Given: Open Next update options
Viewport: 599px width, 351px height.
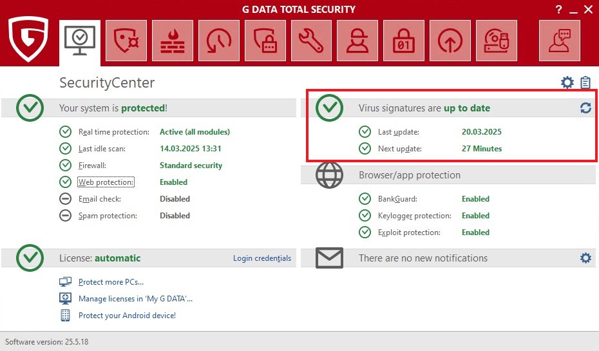Looking at the screenshot, I should tap(399, 149).
